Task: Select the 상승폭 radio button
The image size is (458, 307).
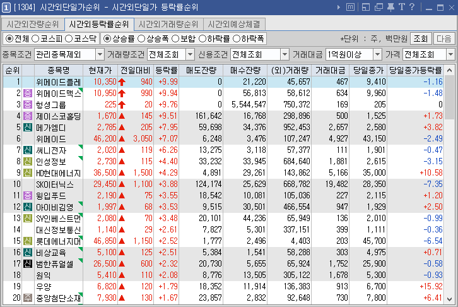Action: coord(141,39)
